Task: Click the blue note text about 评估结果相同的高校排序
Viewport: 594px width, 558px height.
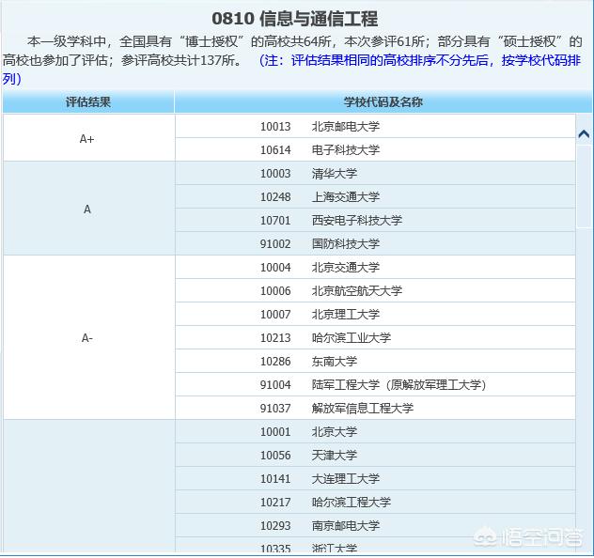Action: click(291, 70)
